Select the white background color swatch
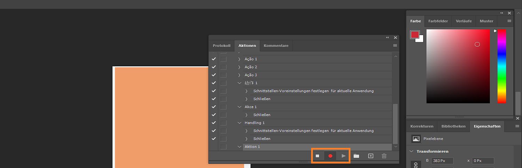 pos(421,40)
